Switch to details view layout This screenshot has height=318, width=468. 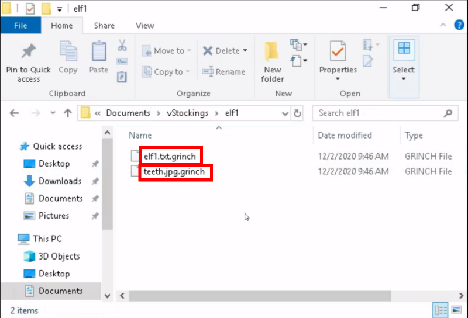click(441, 310)
